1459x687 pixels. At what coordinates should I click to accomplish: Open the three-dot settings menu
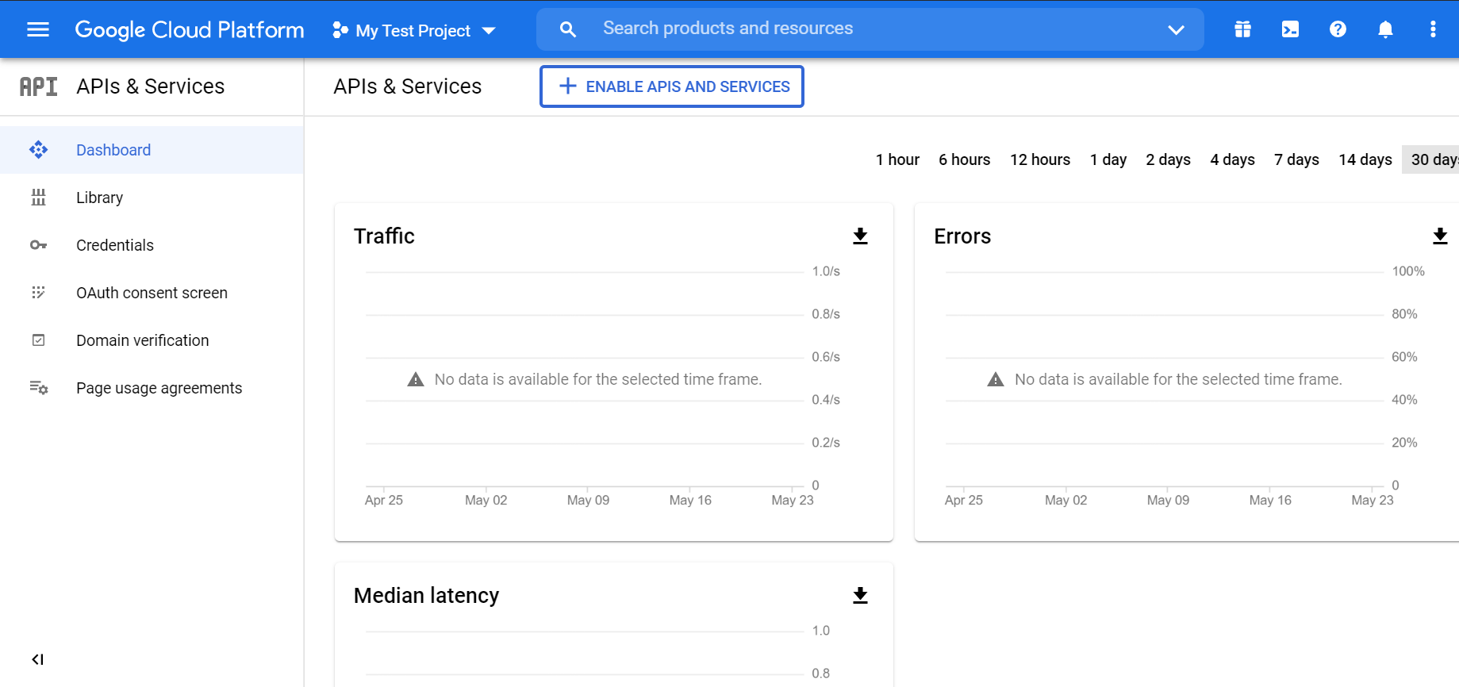pos(1433,29)
